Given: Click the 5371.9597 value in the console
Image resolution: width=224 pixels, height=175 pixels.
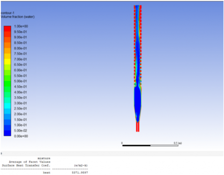Looking at the screenshot, I should (80, 173).
